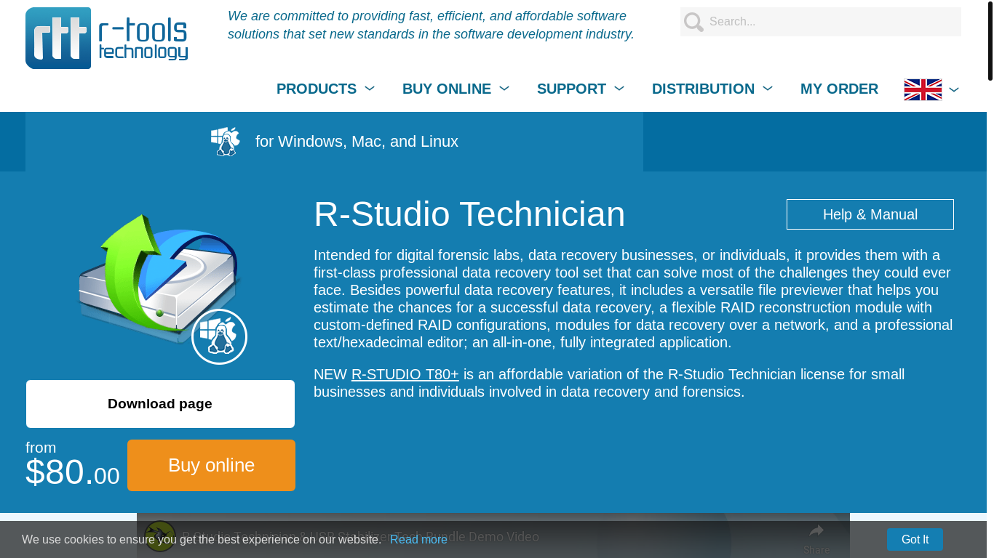Viewport: 994px width, 558px height.
Task: Dismiss cookies with Got It
Action: pyautogui.click(x=915, y=539)
